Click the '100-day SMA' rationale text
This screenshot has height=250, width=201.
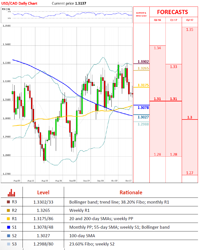[82, 236]
